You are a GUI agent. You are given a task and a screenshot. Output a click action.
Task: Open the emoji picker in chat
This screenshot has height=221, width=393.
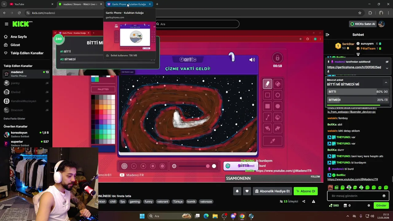point(384,196)
